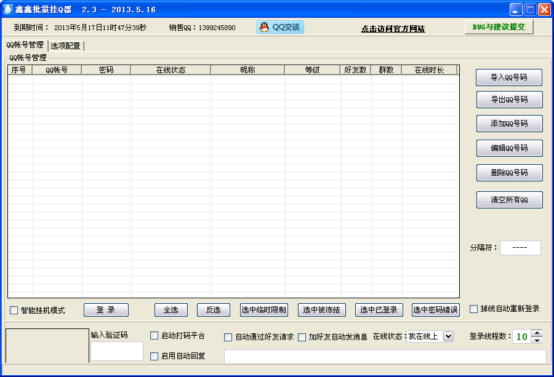Image resolution: width=554 pixels, height=377 pixels.
Task: Select the QQ帐号管理 tab
Action: tap(25, 45)
